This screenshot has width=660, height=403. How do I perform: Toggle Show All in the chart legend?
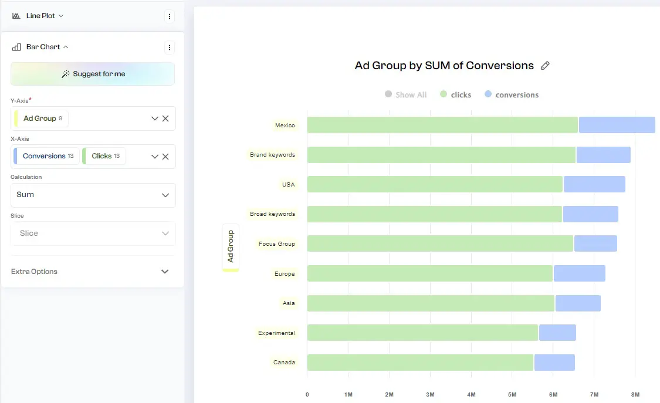(x=405, y=94)
